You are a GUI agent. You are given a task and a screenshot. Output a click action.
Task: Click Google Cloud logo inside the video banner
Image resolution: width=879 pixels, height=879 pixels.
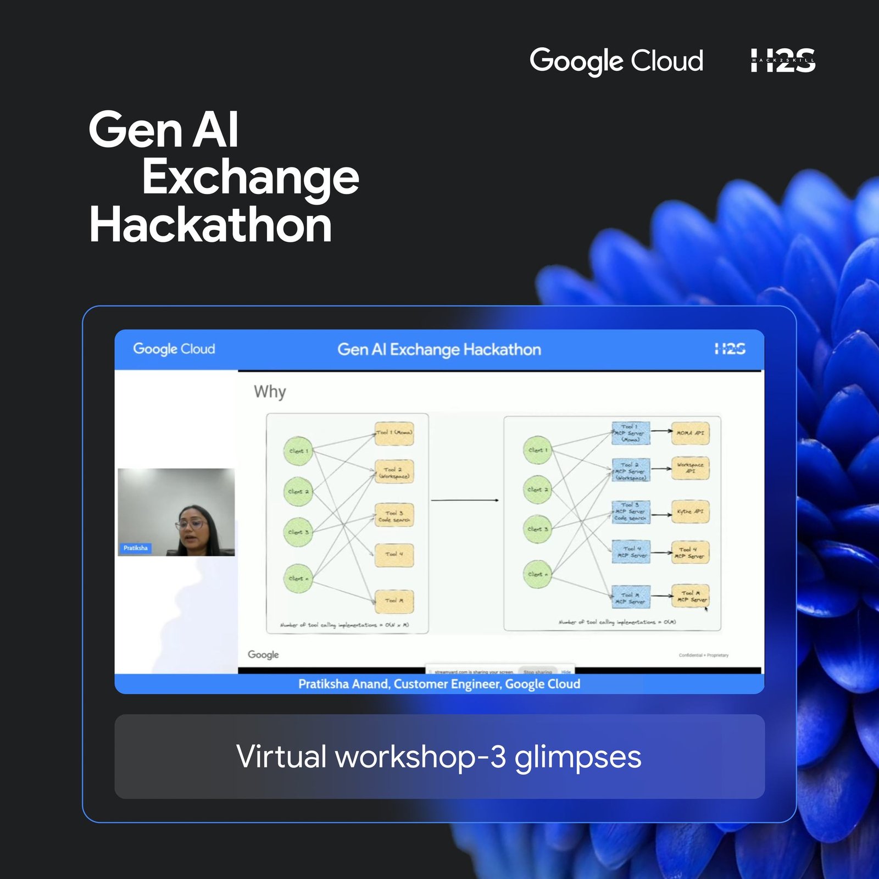coord(174,349)
